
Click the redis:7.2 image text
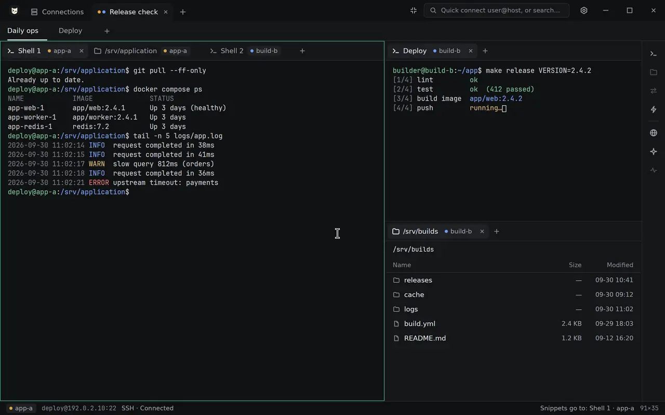click(91, 127)
